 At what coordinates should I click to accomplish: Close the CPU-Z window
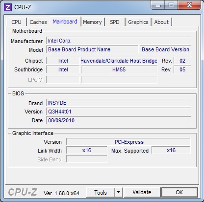coord(189,5)
